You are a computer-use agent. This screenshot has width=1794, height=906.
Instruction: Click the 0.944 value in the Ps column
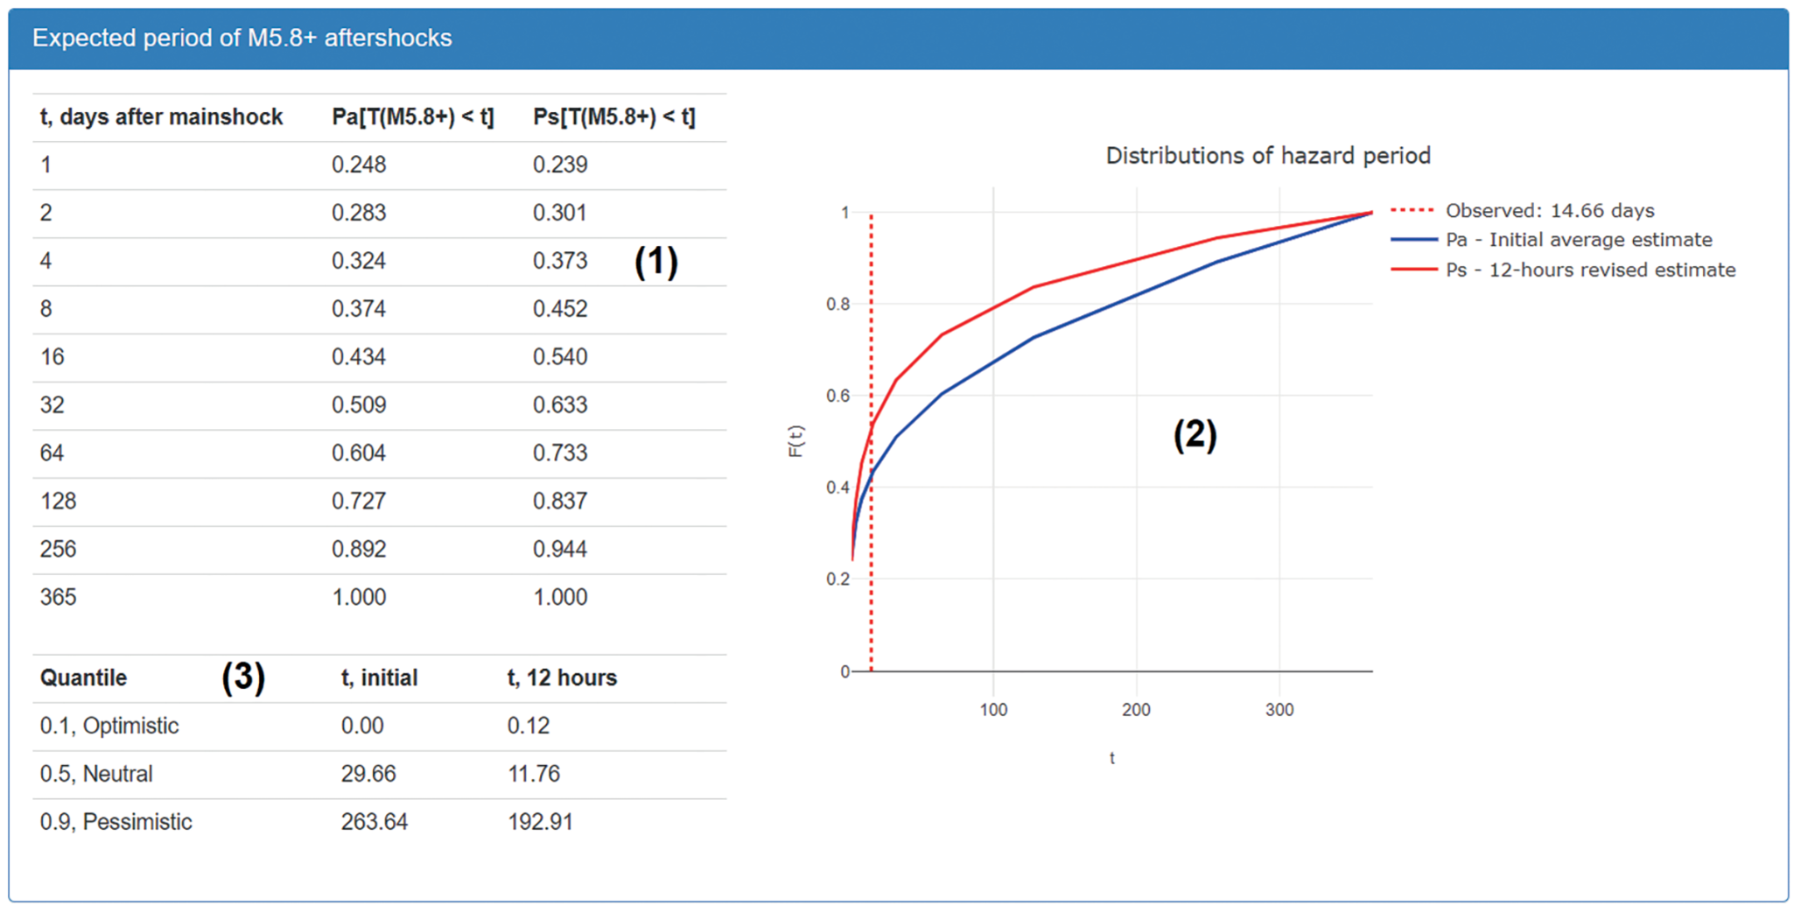pyautogui.click(x=560, y=549)
